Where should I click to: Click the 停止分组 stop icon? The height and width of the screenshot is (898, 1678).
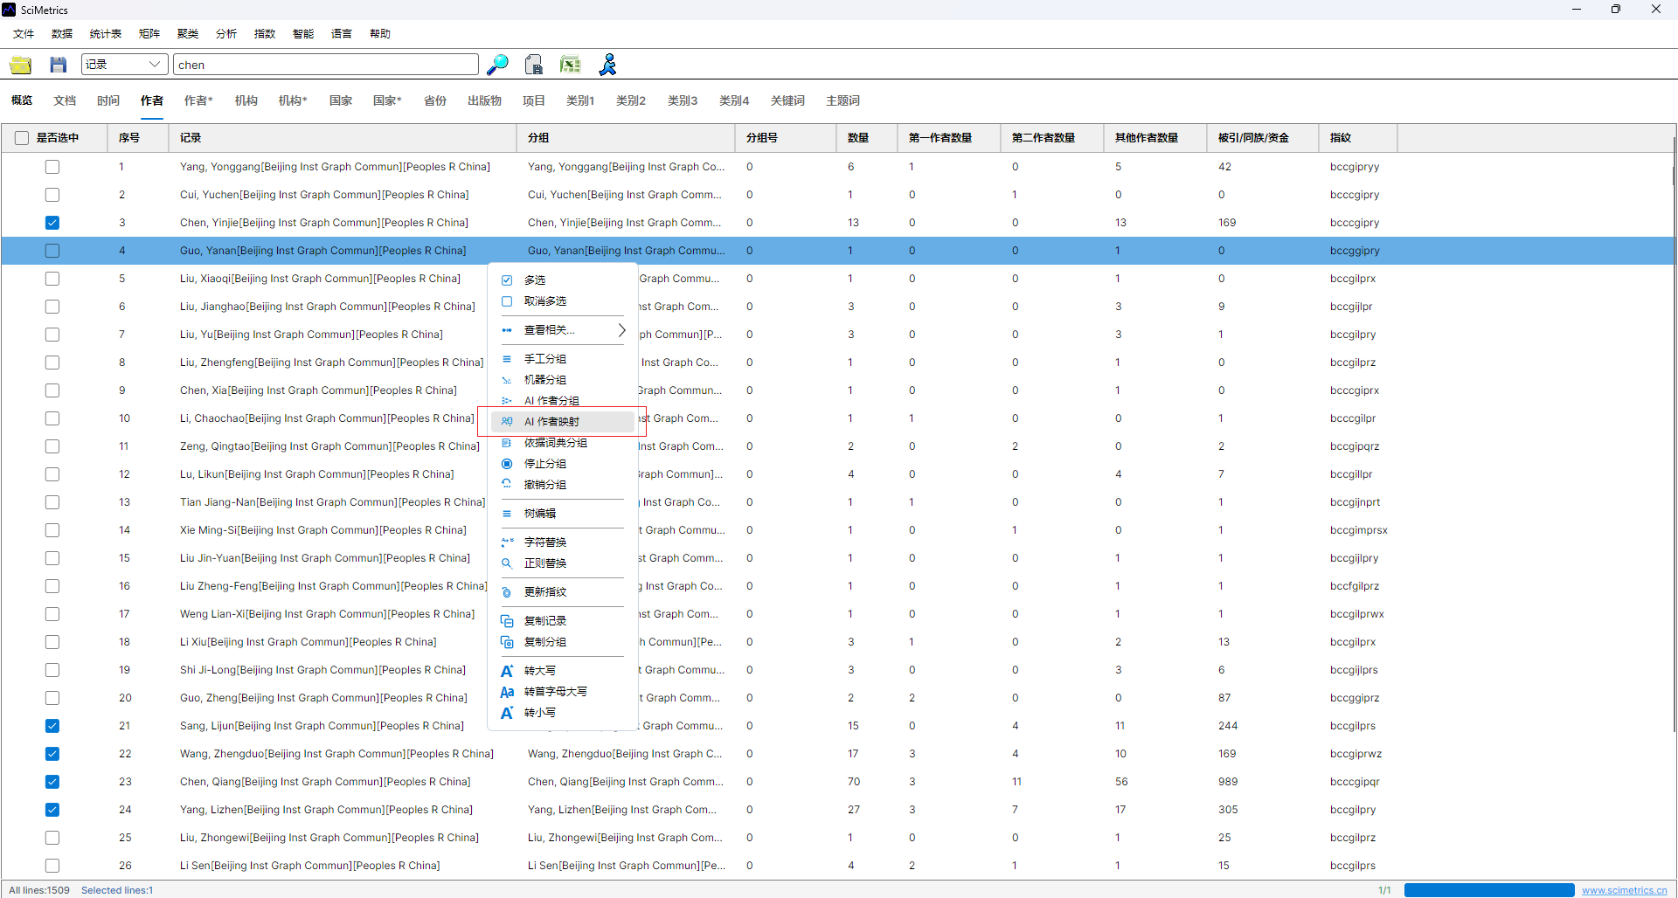pyautogui.click(x=507, y=464)
